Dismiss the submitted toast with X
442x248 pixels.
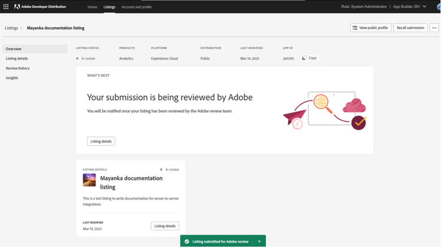(259, 242)
